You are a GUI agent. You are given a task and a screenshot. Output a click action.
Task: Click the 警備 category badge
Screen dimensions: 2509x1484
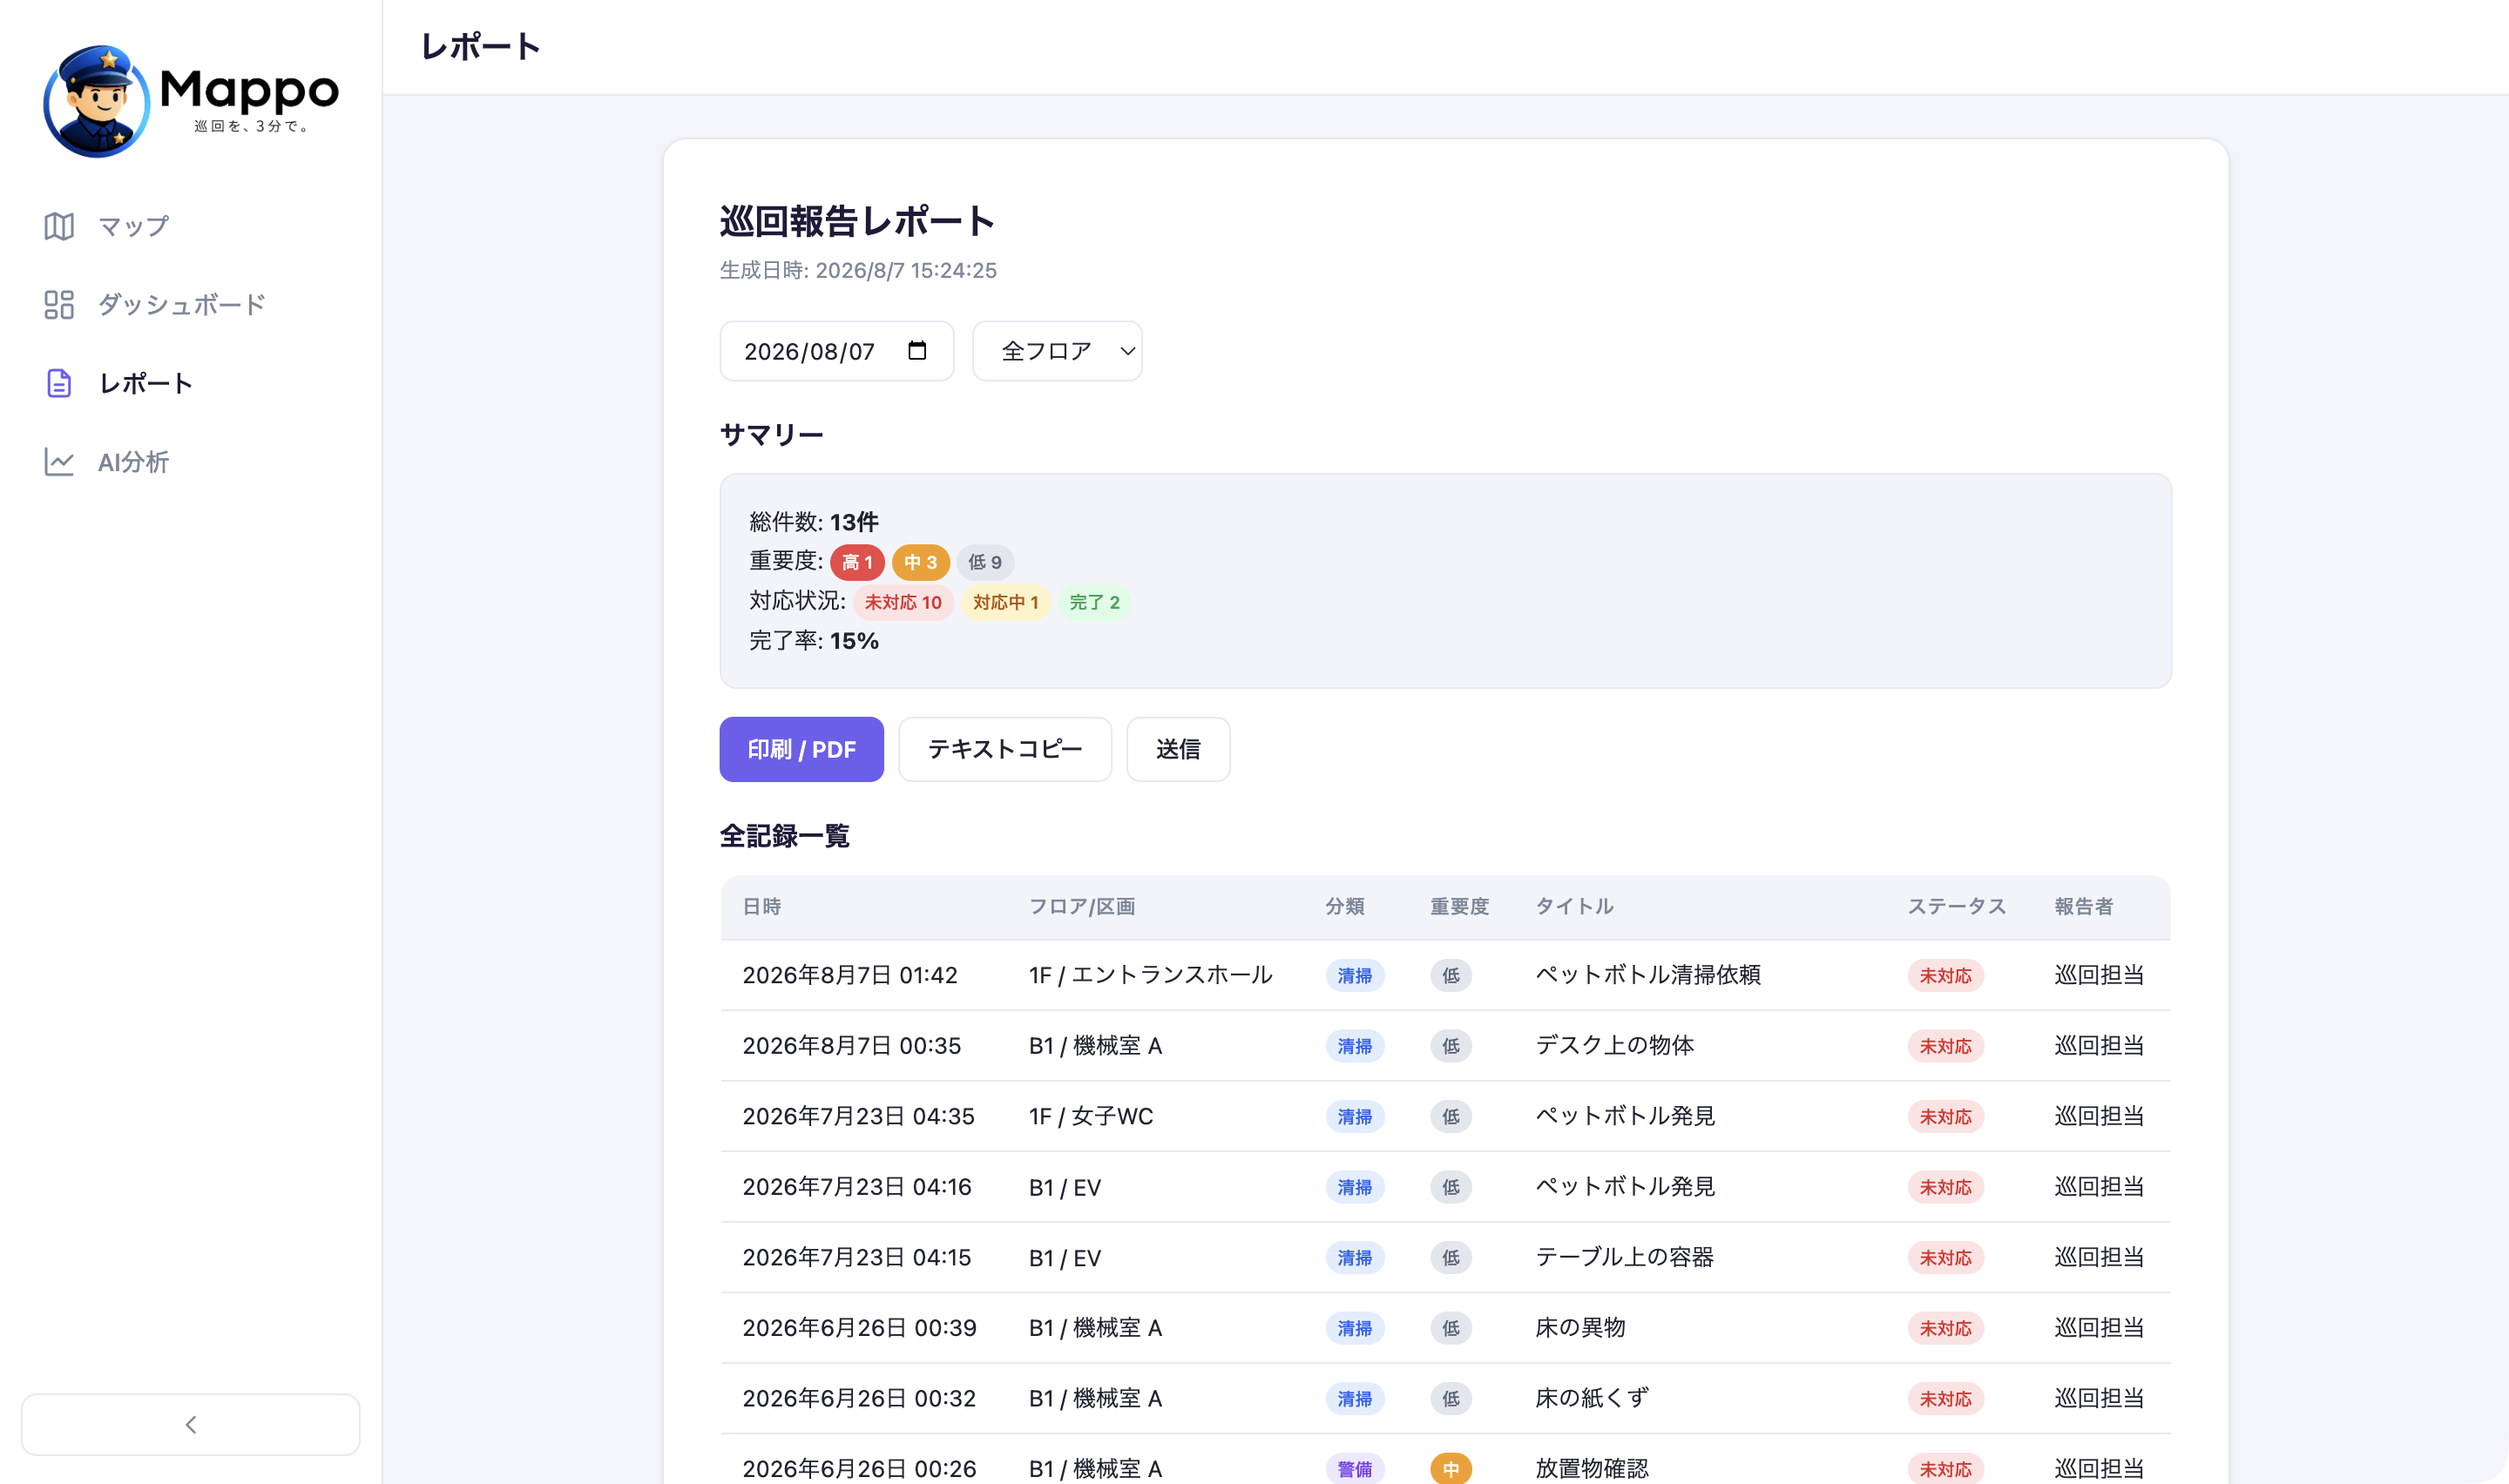tap(1355, 1469)
